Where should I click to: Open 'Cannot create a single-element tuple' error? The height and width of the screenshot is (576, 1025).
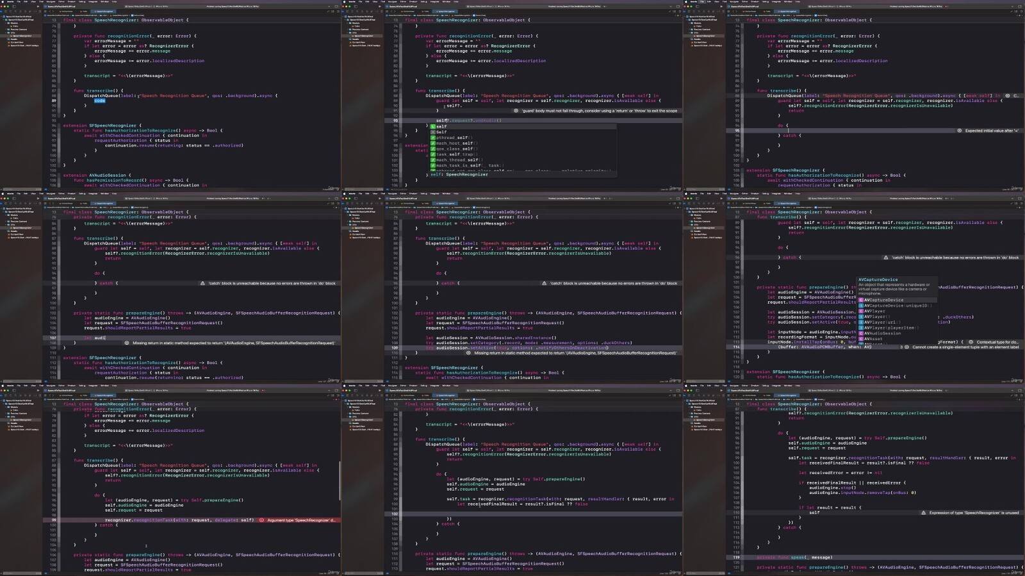click(x=965, y=347)
